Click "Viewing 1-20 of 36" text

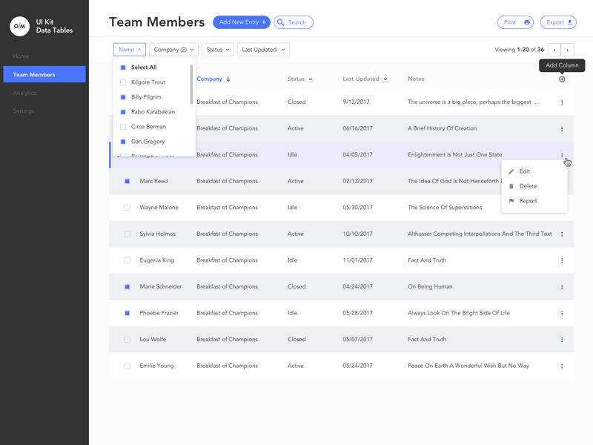[x=520, y=50]
